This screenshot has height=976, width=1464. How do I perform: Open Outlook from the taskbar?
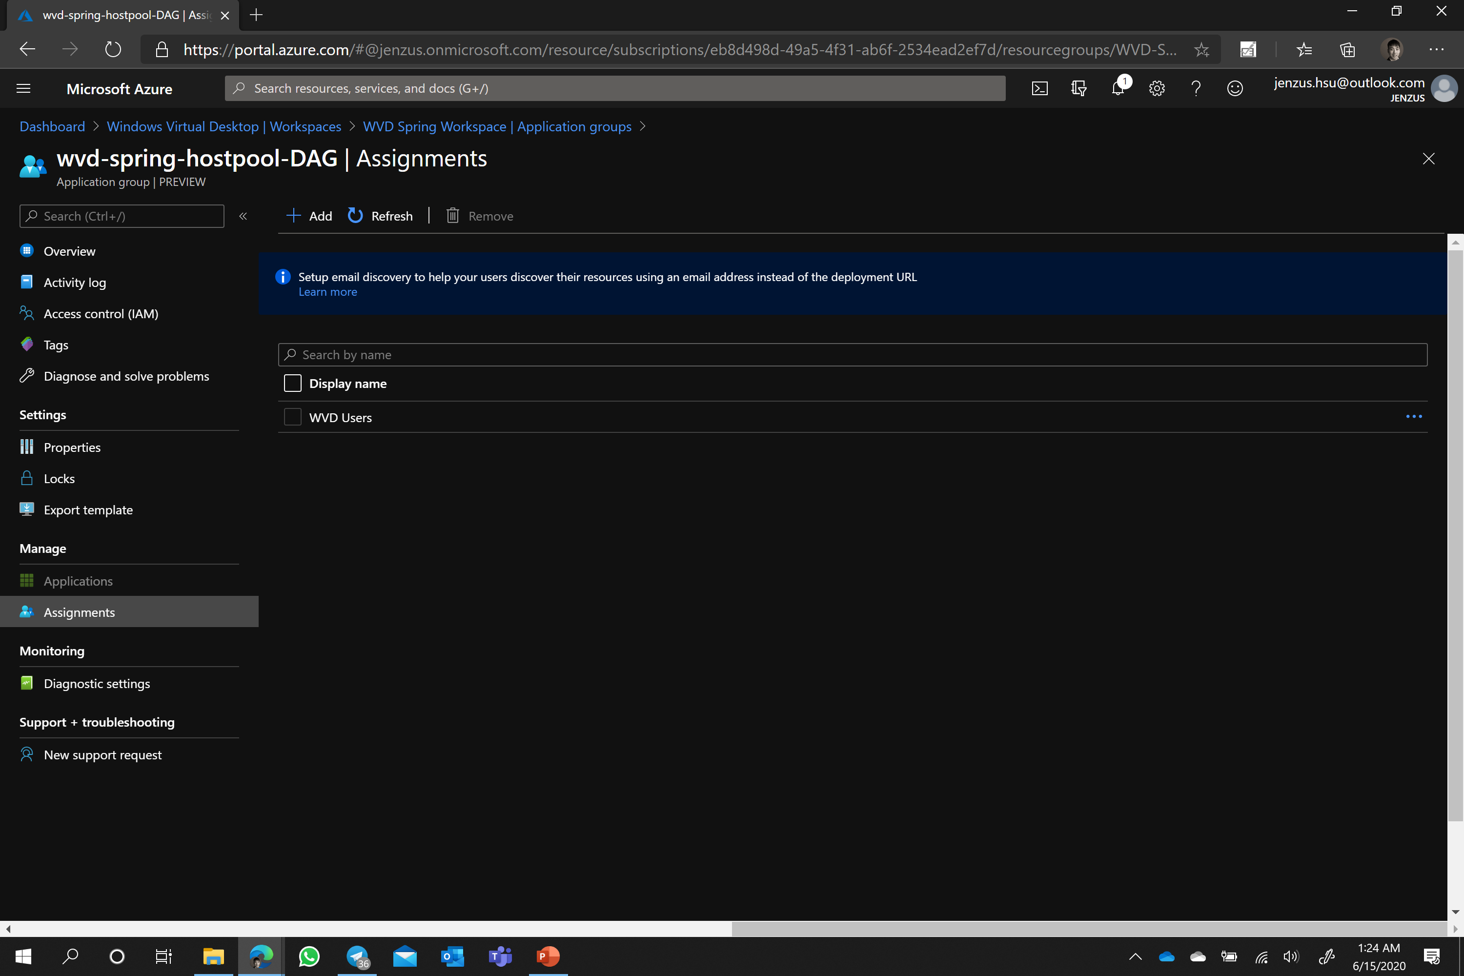pyautogui.click(x=452, y=956)
